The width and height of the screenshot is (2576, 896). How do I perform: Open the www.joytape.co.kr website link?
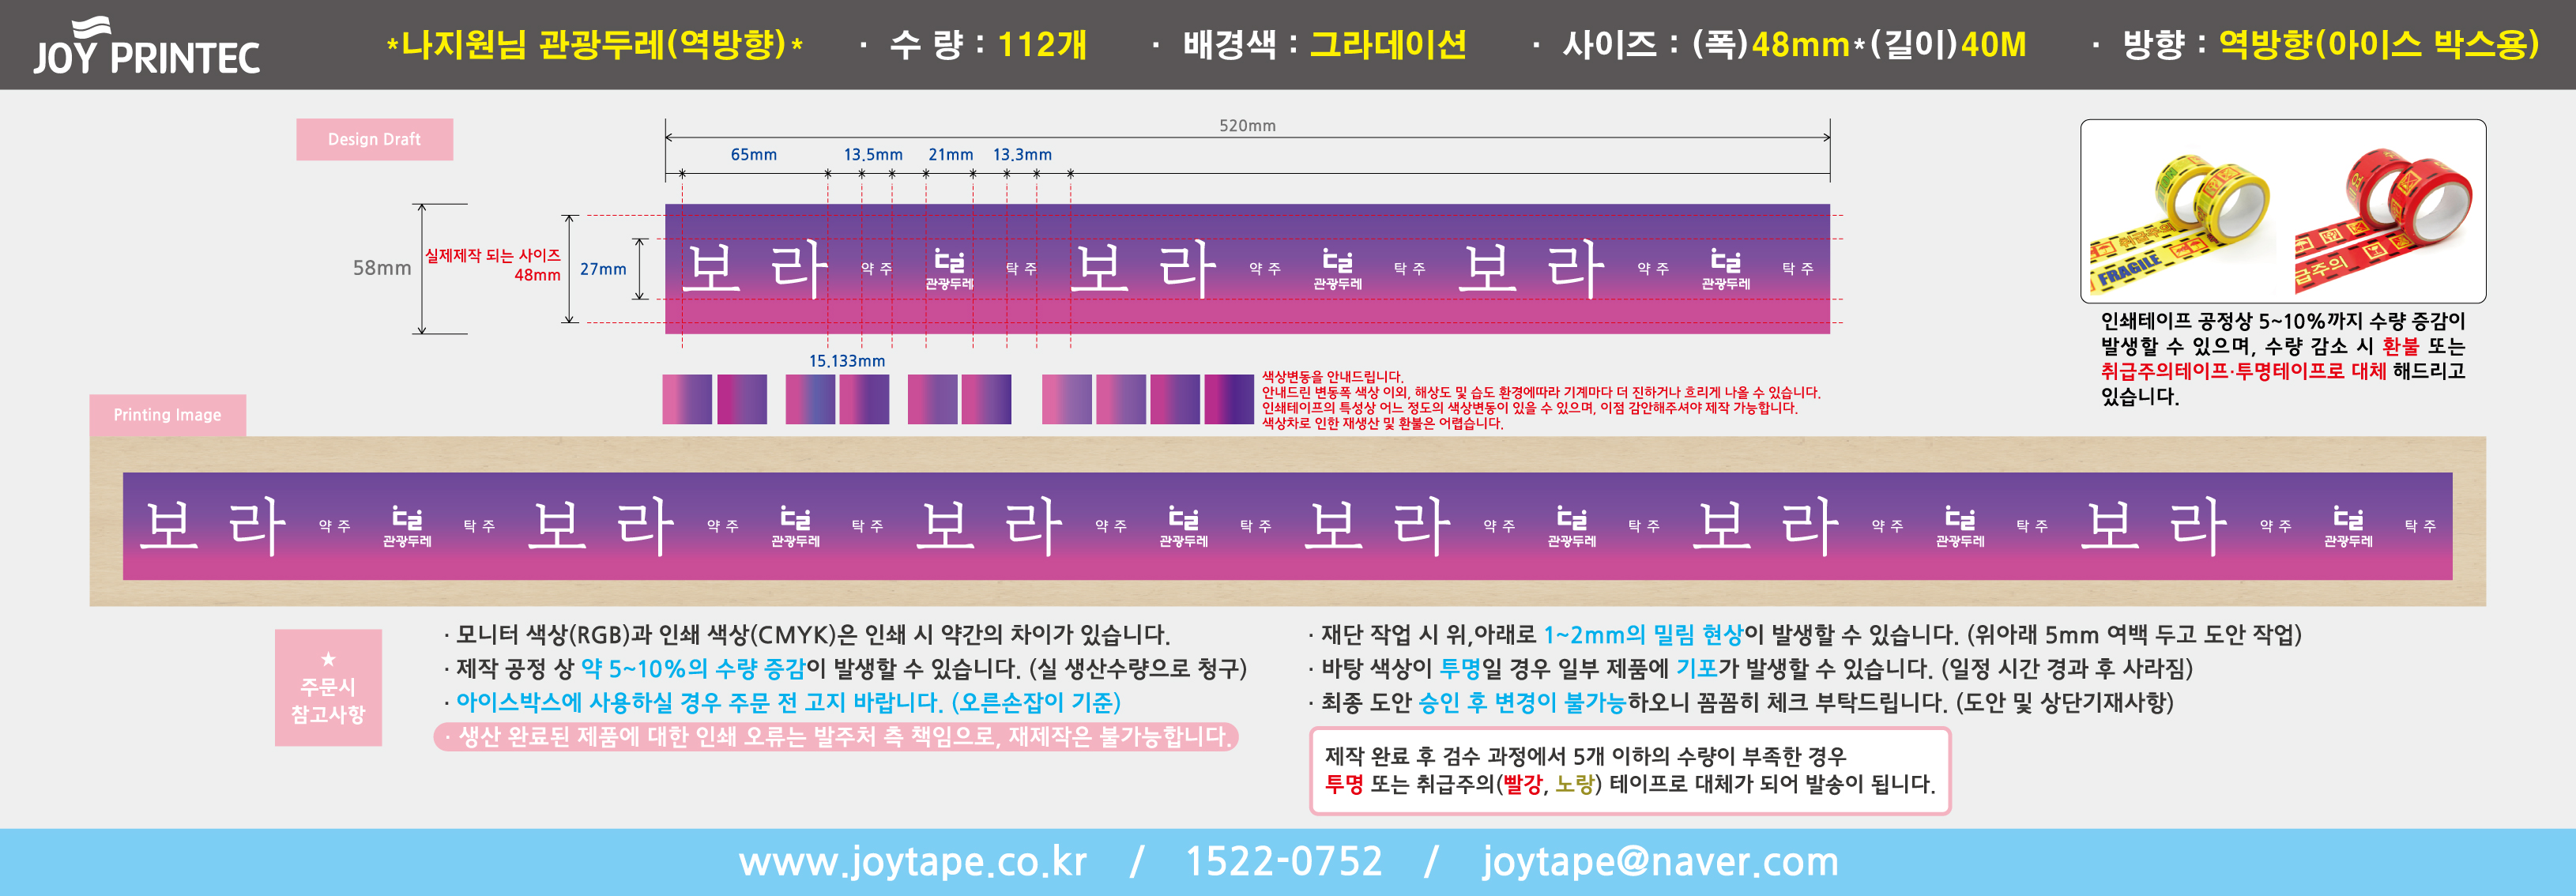coord(912,861)
